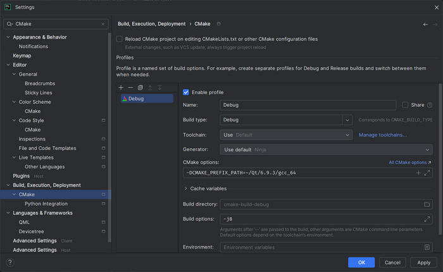Click project-level marker on Code Style row
Viewport: 443px width, 272px height.
click(103, 120)
